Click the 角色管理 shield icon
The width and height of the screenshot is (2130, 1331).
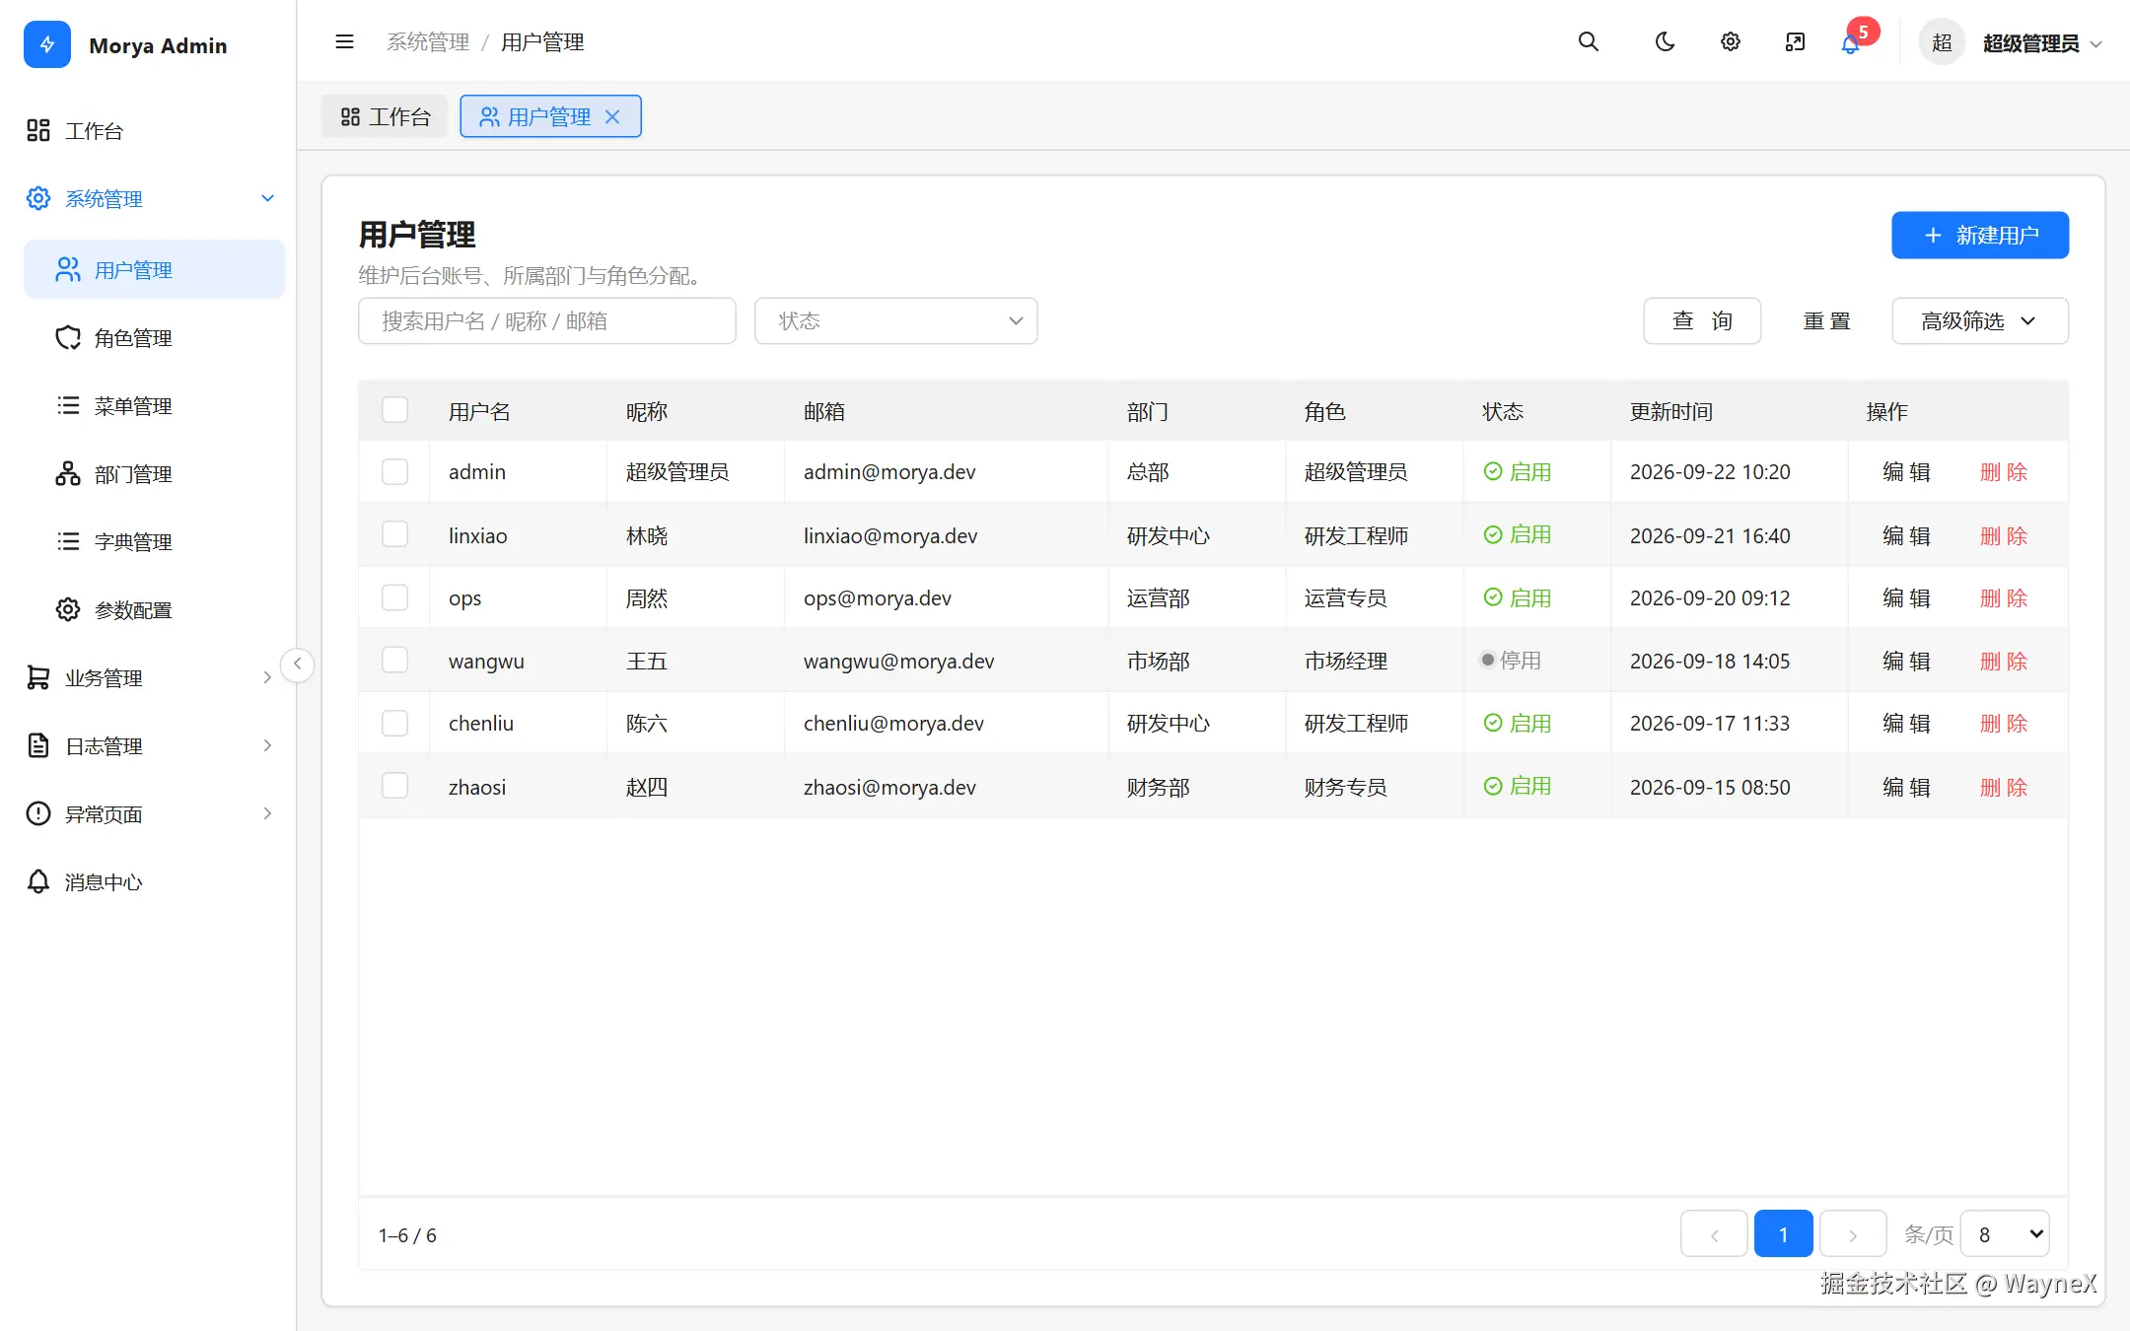[x=68, y=337]
